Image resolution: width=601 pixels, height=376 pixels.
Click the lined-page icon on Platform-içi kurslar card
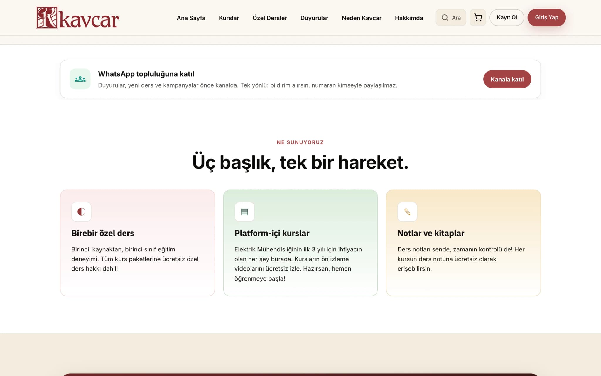244,211
